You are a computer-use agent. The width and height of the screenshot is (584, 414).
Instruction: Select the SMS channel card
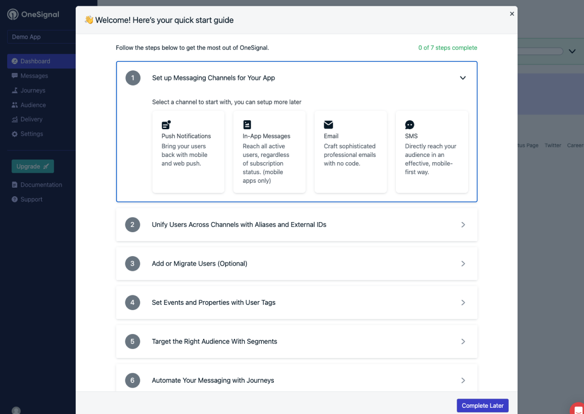(432, 152)
